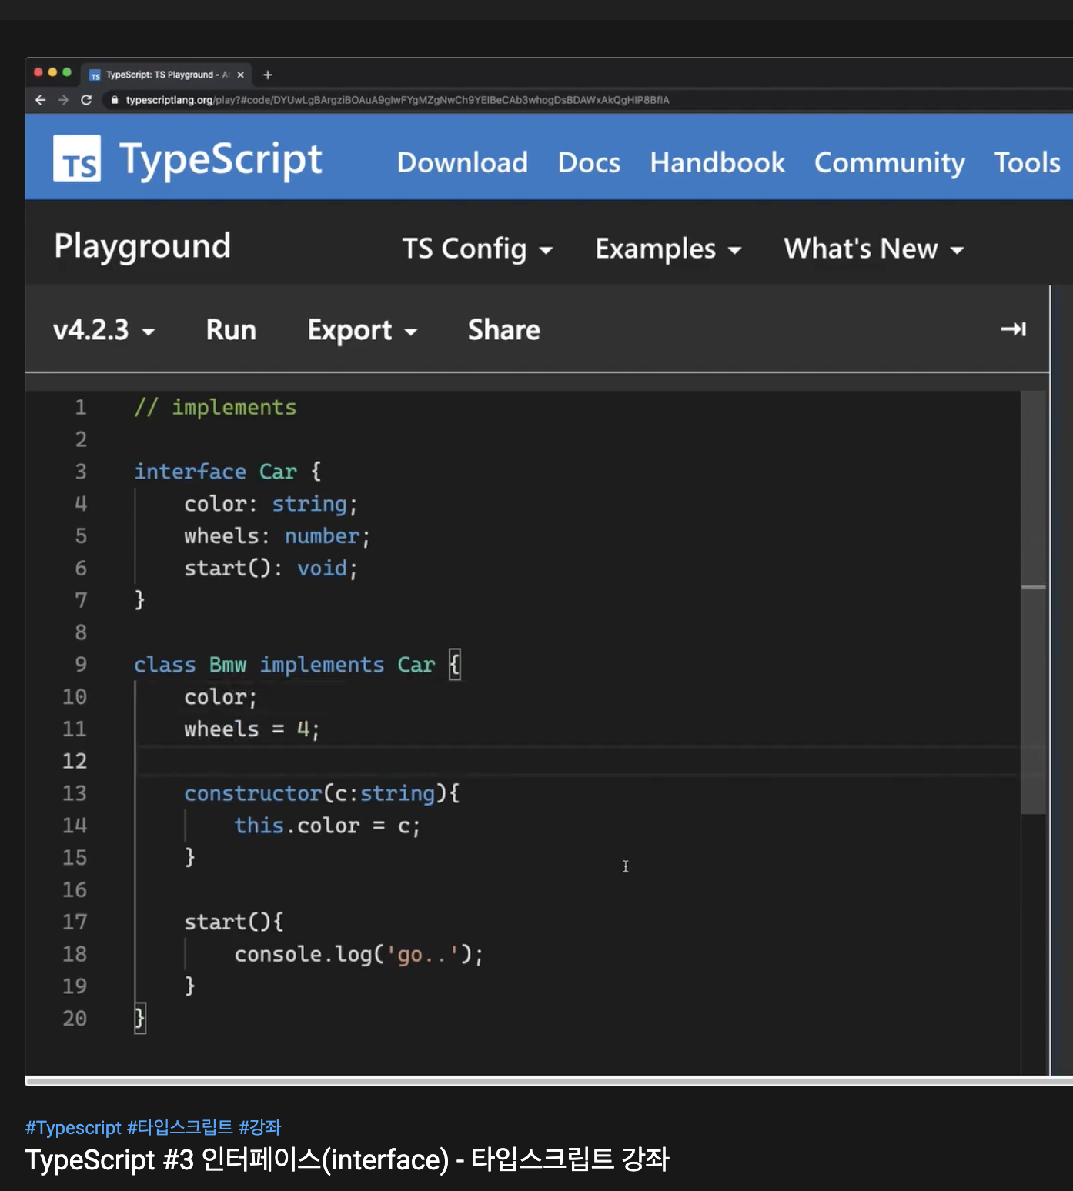The height and width of the screenshot is (1191, 1073).
Task: Reload the page with the refresh icon
Action: coord(86,100)
